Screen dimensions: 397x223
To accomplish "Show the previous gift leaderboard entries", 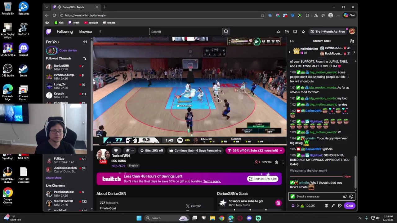I will point(290,52).
